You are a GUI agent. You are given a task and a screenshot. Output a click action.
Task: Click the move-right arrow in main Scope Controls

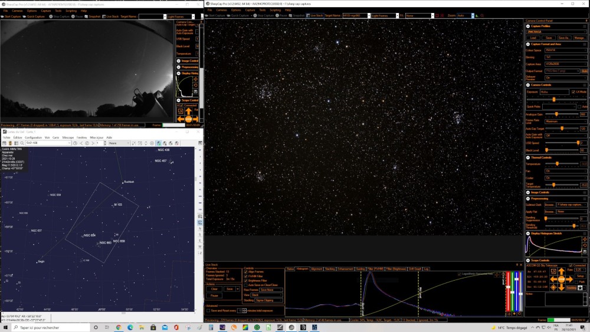[x=569, y=280]
